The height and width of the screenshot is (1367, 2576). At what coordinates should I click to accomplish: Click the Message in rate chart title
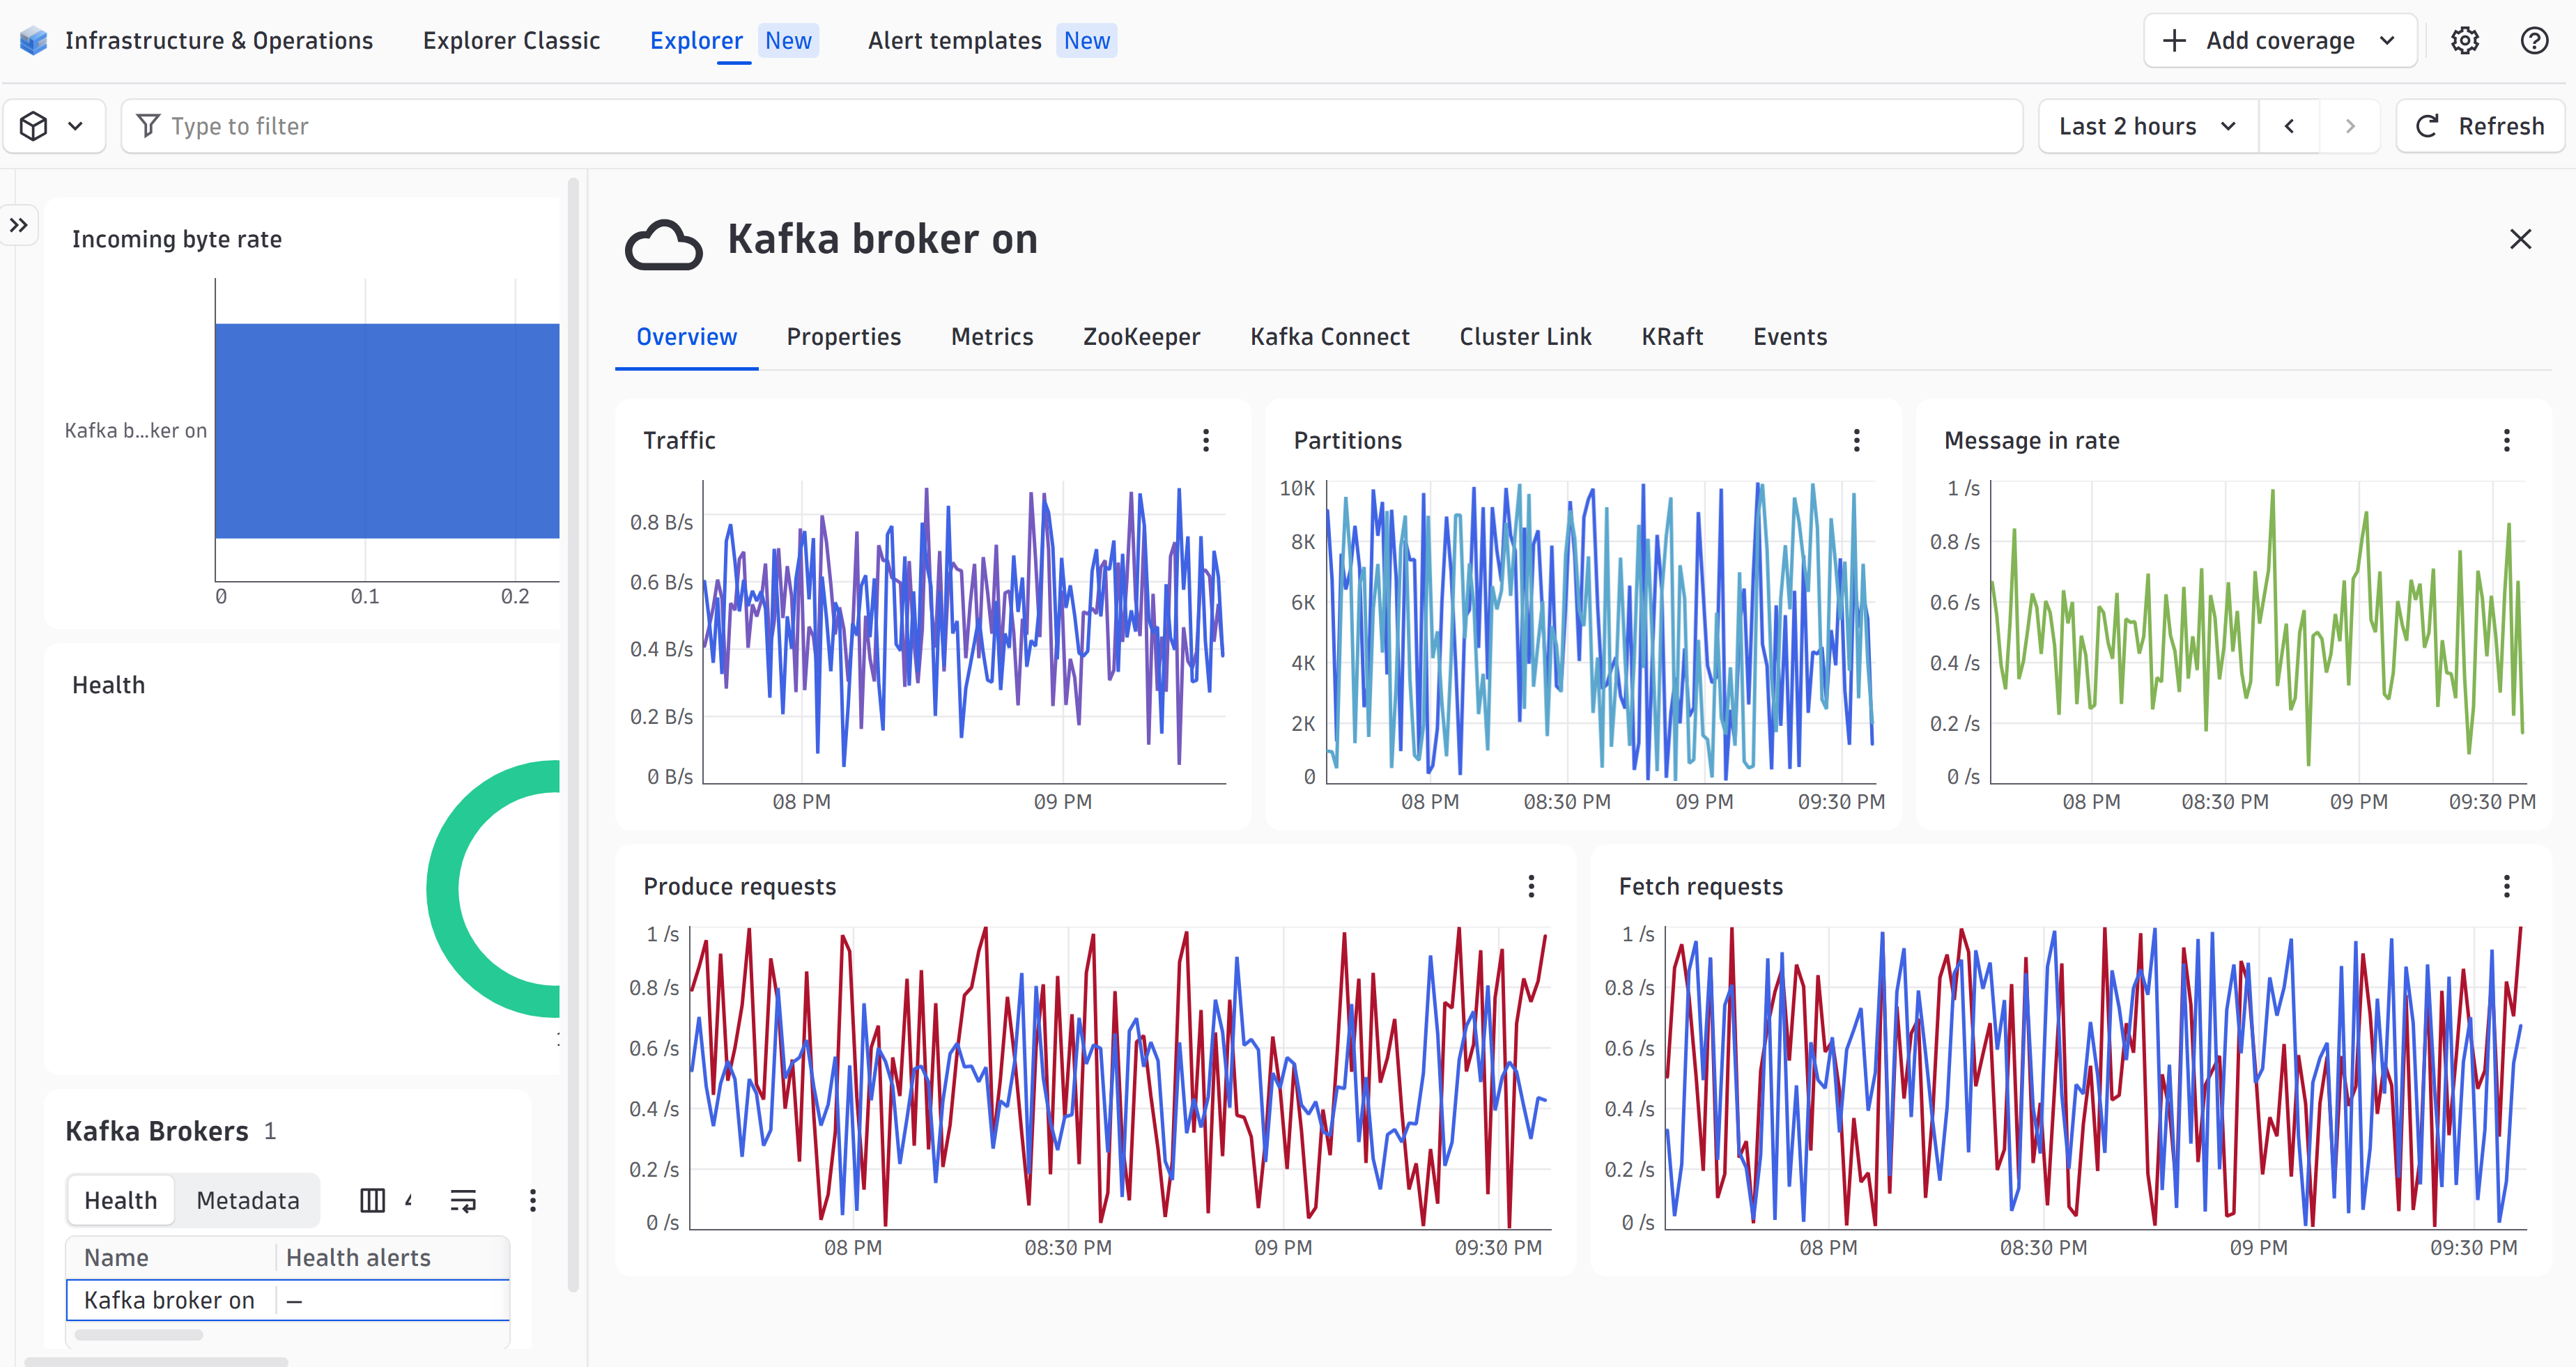pos(2031,441)
